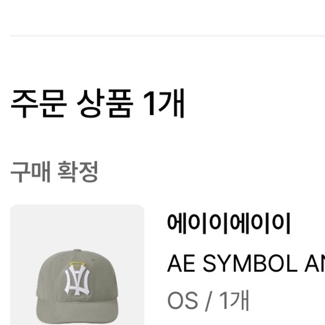This screenshot has width=325, height=325.
Task: Tap the 1개 quantity next to OS
Action: click(234, 300)
